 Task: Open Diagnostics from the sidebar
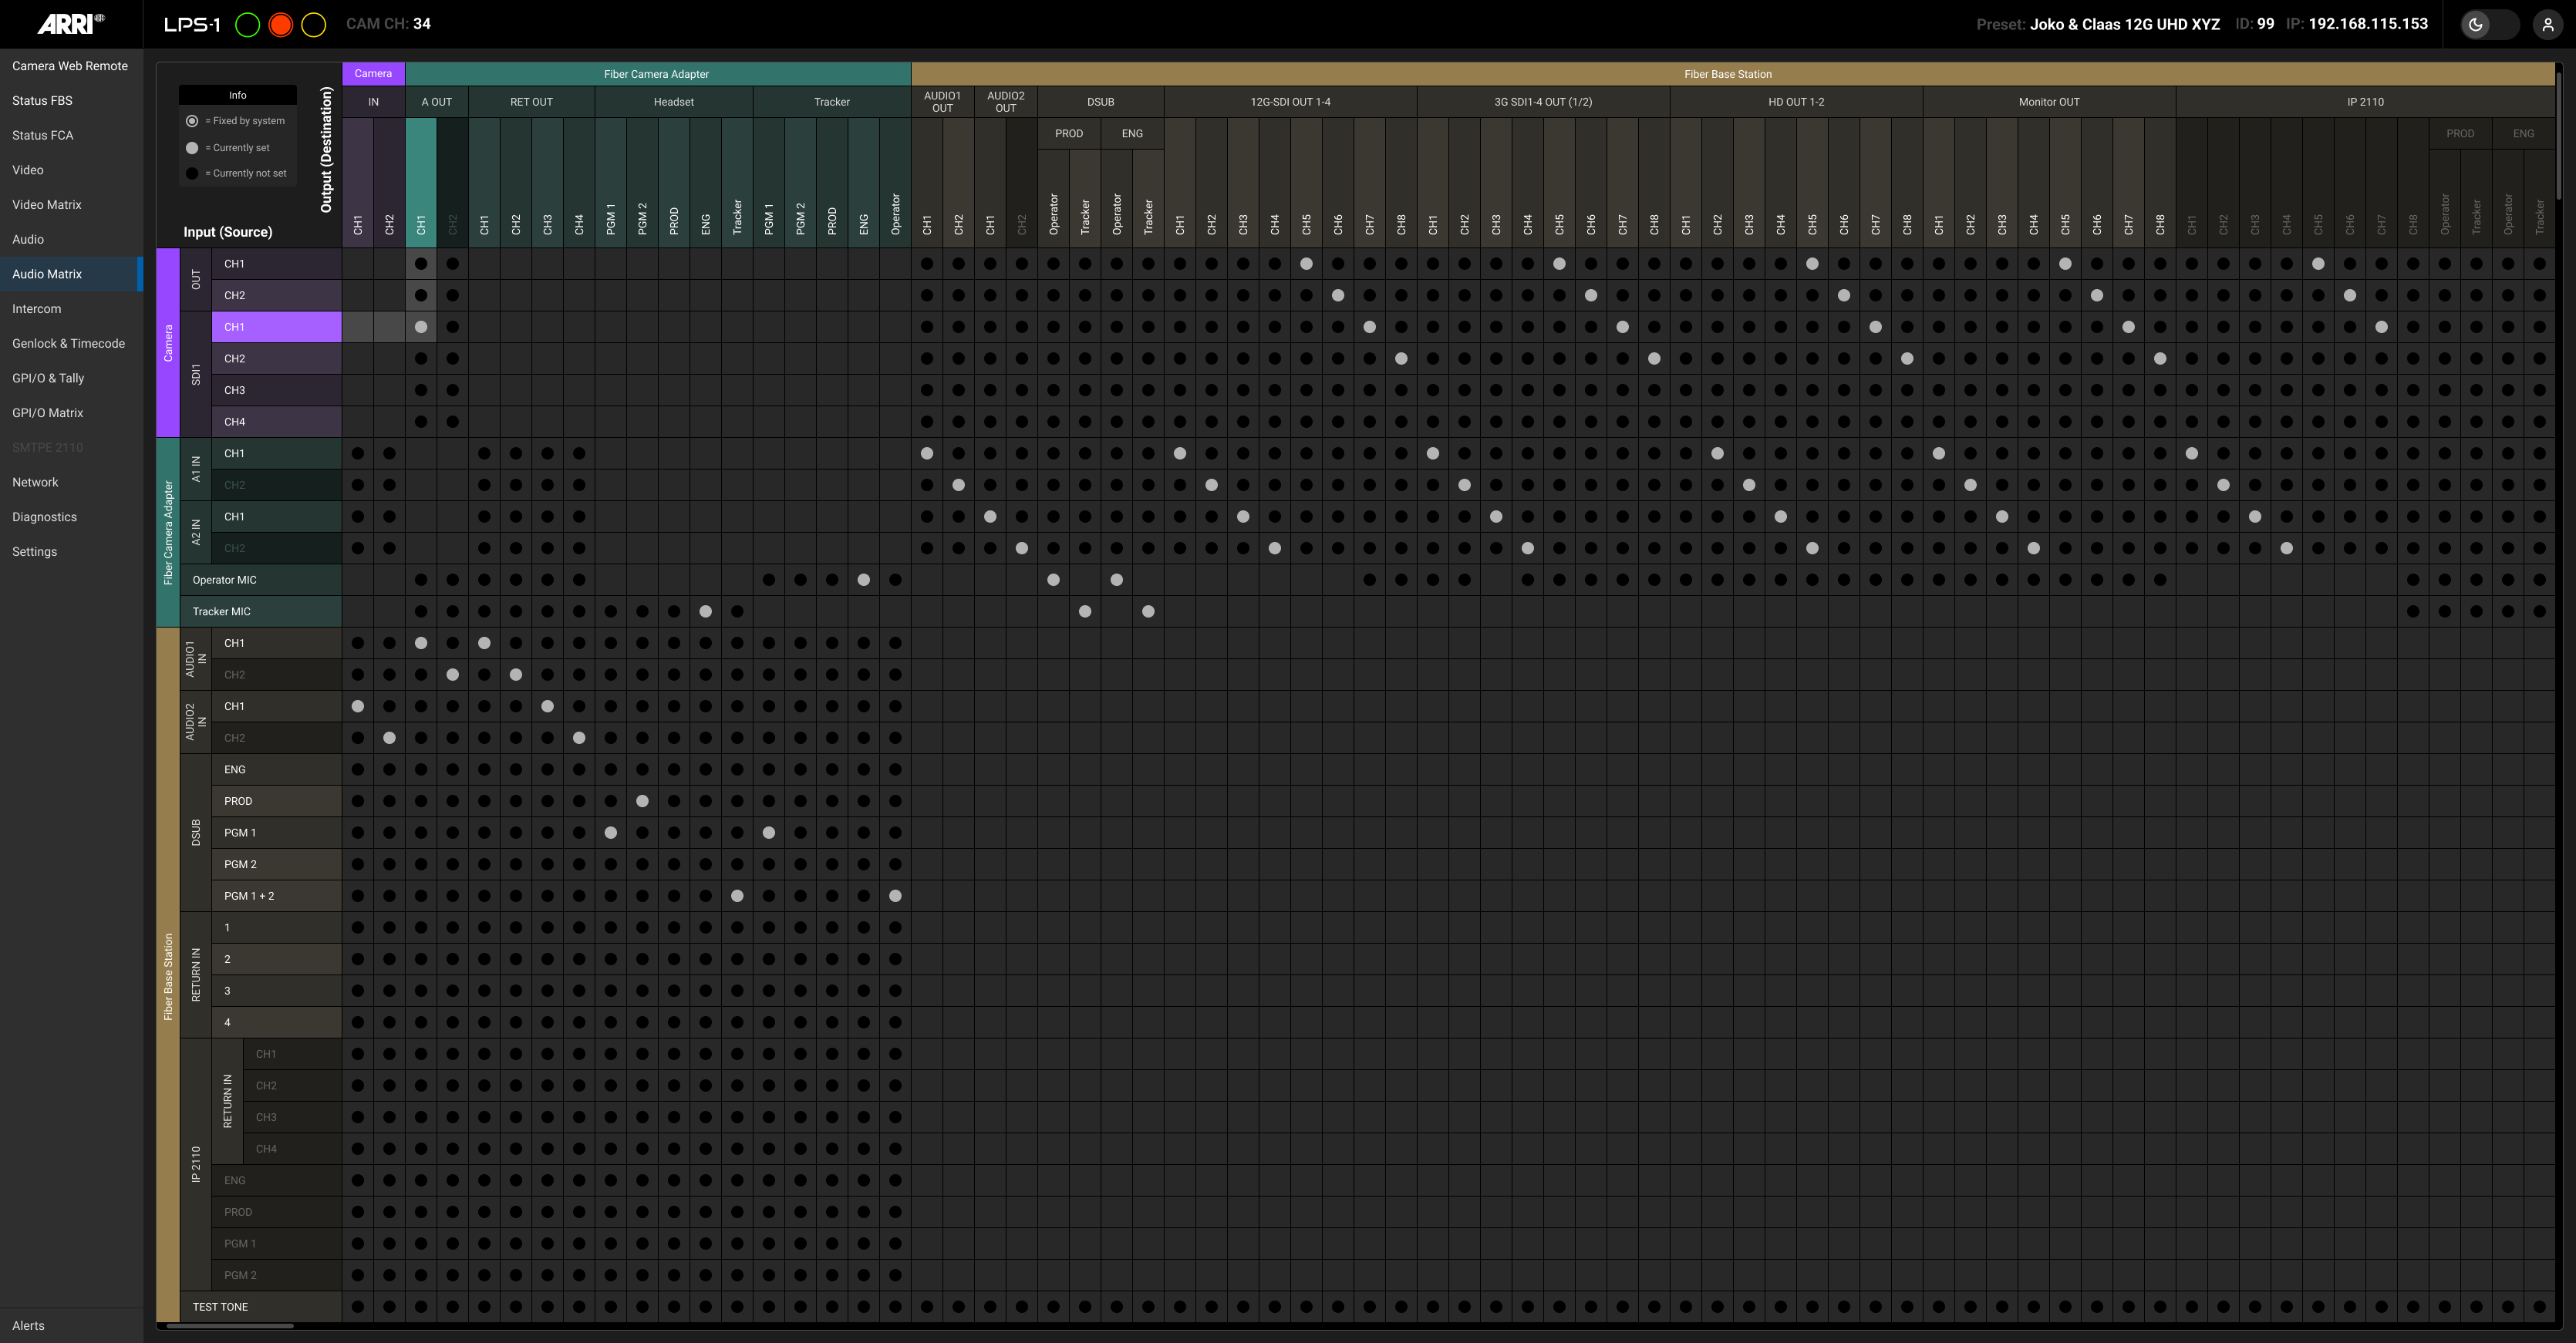(44, 517)
